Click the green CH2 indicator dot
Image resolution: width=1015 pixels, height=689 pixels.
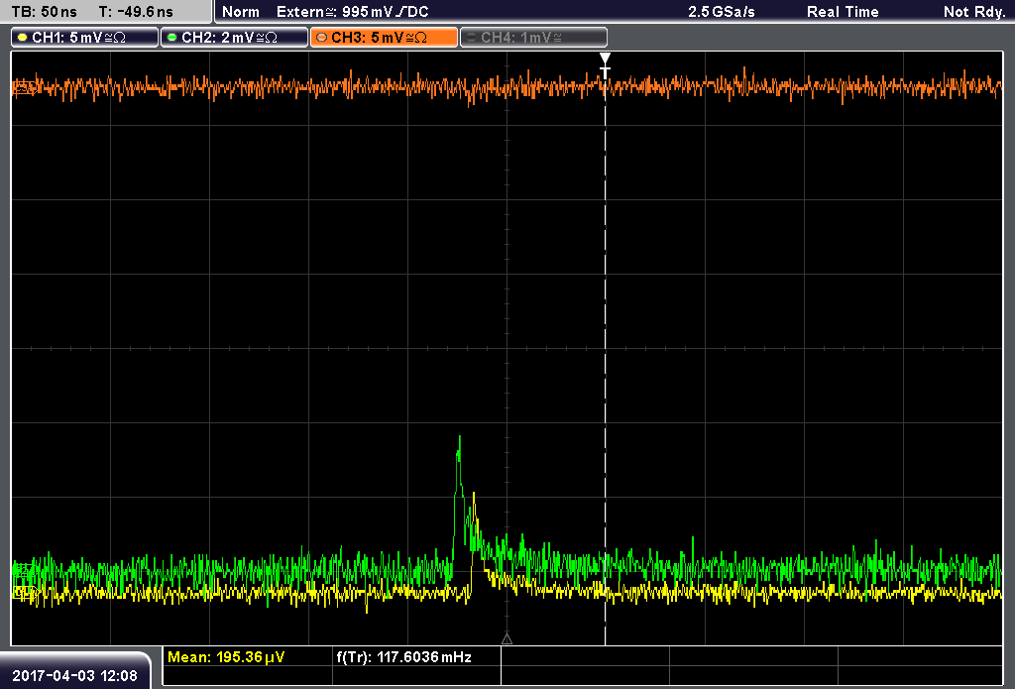(172, 38)
